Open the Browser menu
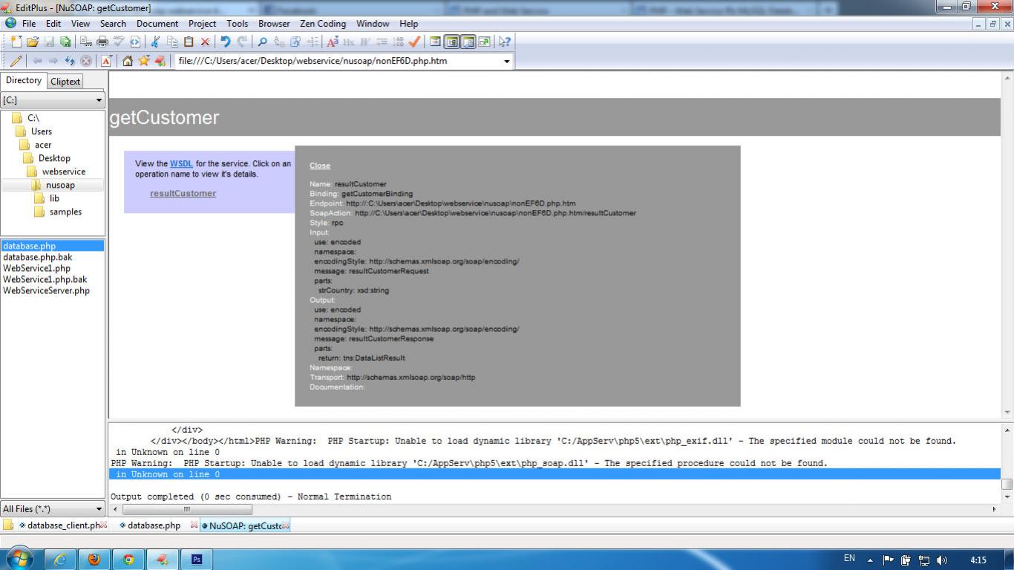This screenshot has width=1014, height=570. 274,24
